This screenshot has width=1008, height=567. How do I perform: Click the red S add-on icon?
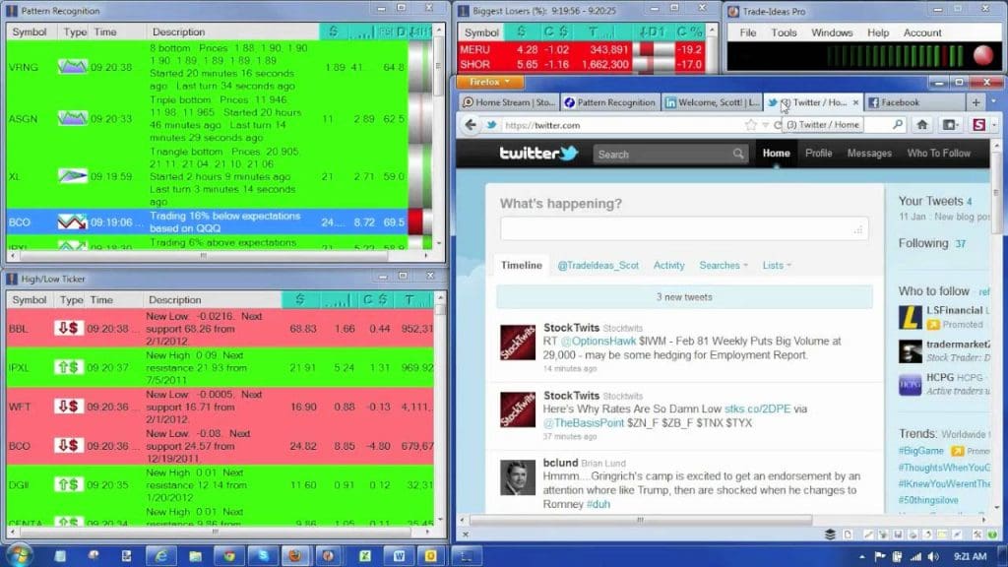(x=978, y=125)
